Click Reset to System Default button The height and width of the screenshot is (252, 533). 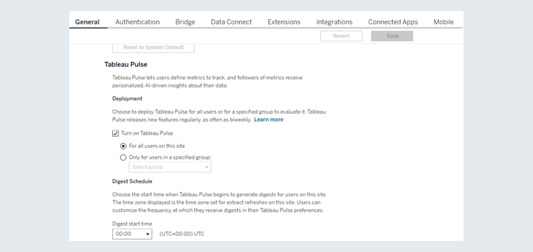pos(153,47)
